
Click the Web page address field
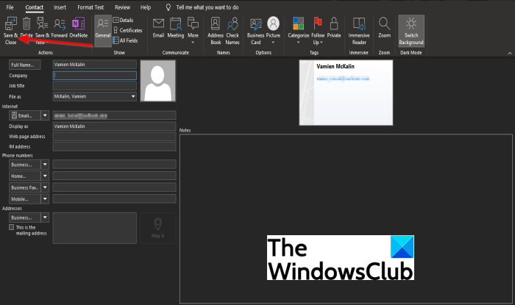tap(114, 137)
